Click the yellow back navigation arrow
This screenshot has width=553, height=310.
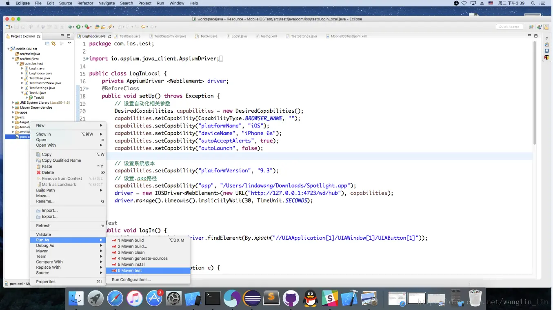pyautogui.click(x=143, y=27)
